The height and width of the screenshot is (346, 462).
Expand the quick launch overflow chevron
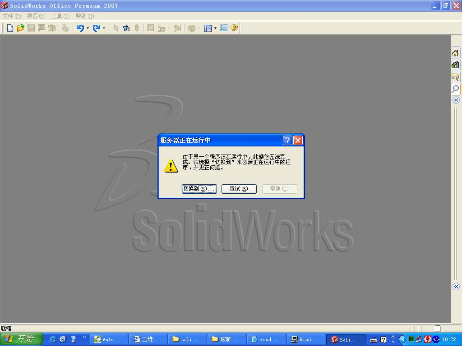84,337
